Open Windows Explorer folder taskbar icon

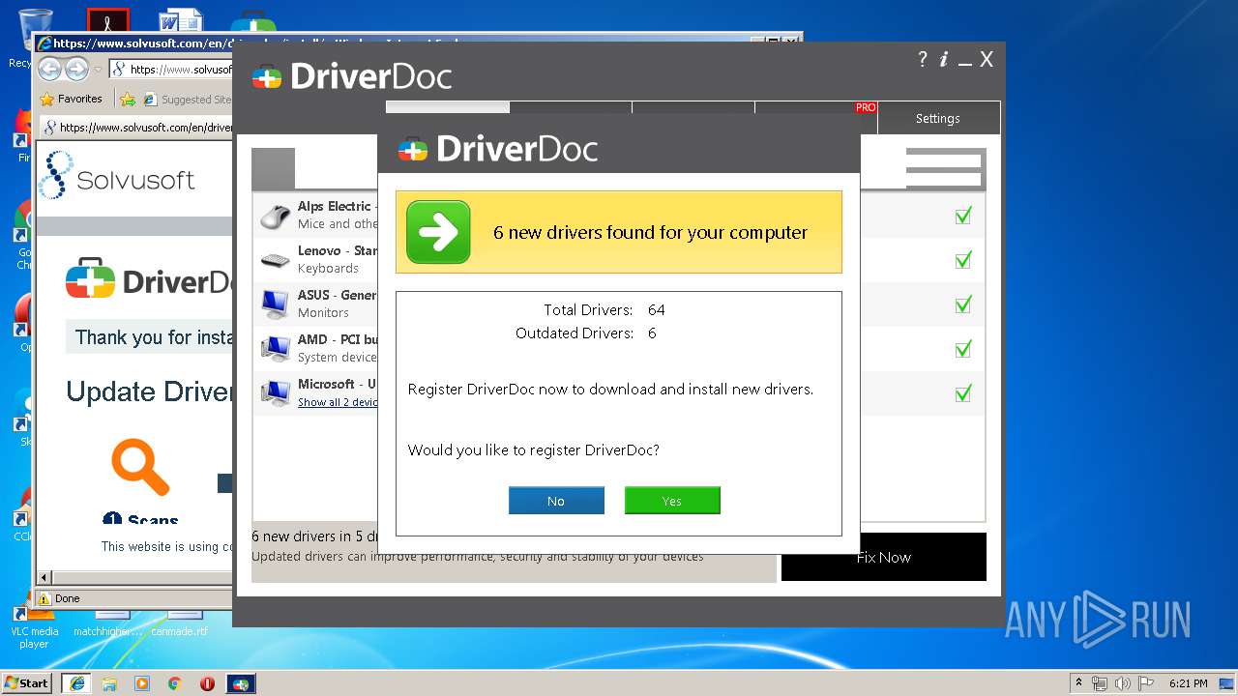pos(109,683)
